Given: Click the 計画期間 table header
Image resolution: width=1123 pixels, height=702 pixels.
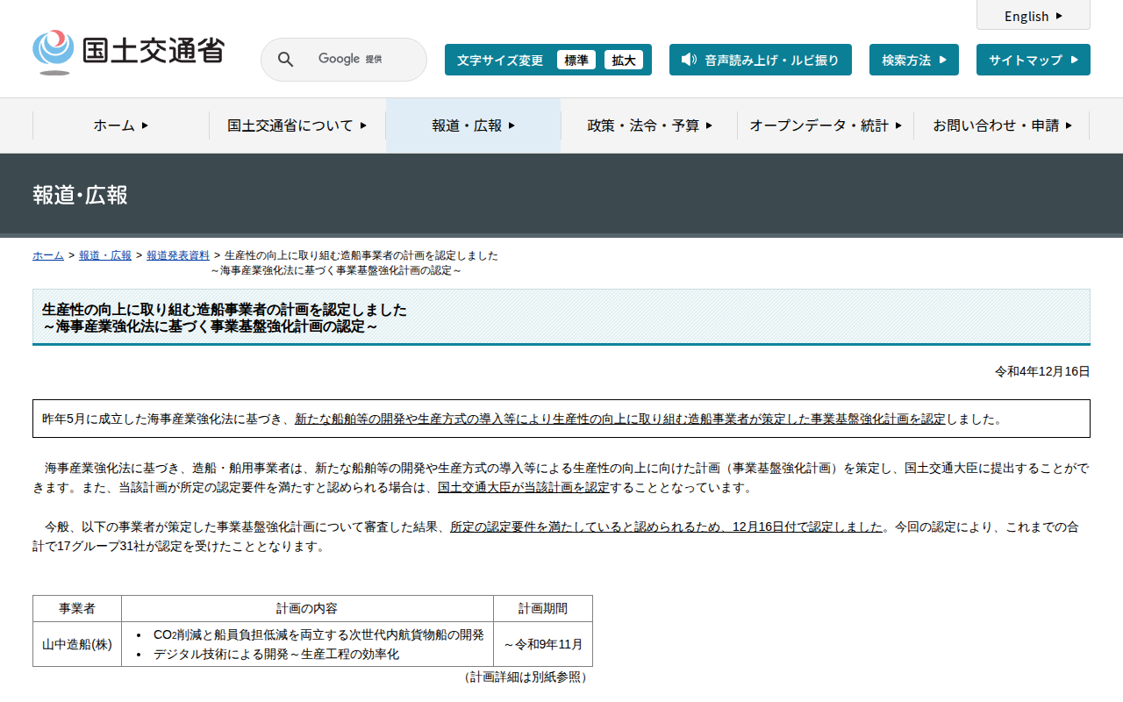Looking at the screenshot, I should pos(543,608).
